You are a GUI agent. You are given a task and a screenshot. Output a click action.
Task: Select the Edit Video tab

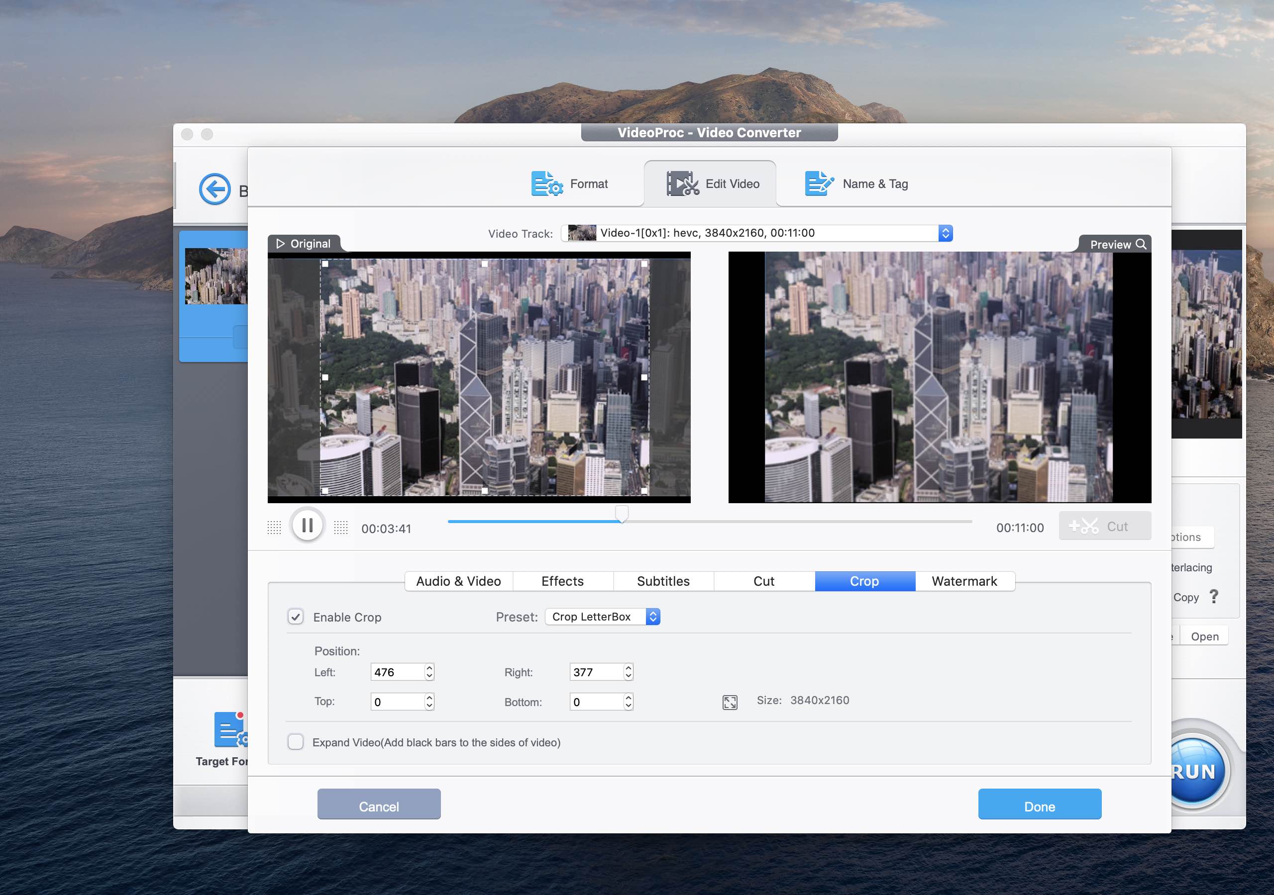(x=710, y=183)
